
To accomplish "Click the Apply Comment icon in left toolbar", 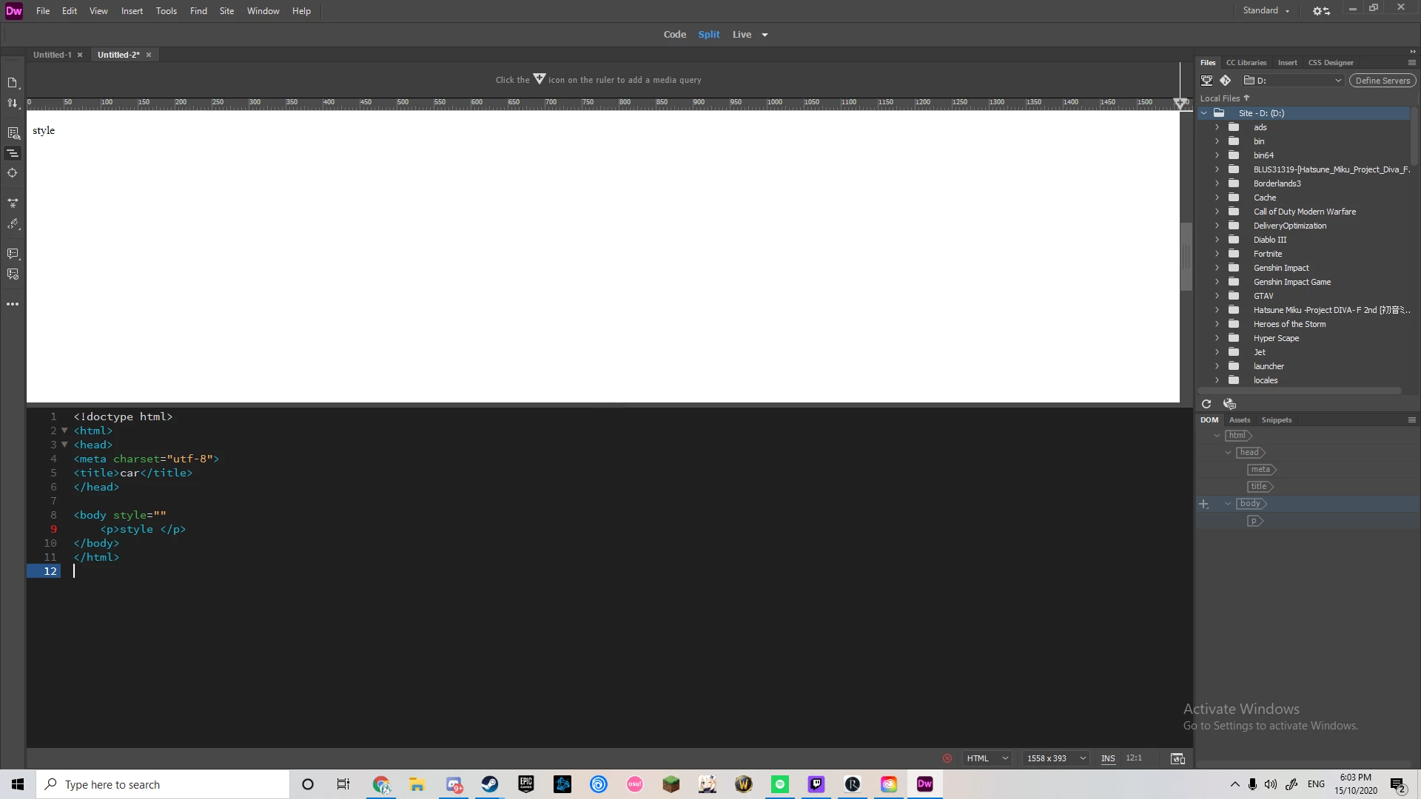I will 13,254.
